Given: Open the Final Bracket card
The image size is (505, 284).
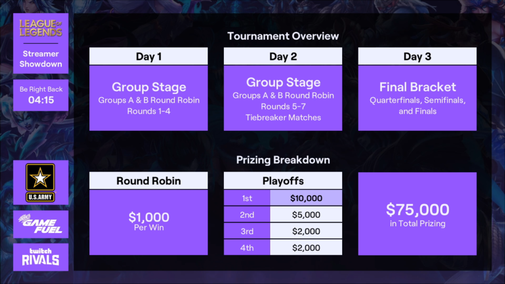Looking at the screenshot, I should coord(417,98).
